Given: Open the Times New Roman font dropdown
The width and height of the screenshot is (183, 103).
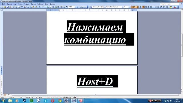Looking at the screenshot, I should coord(122,7).
